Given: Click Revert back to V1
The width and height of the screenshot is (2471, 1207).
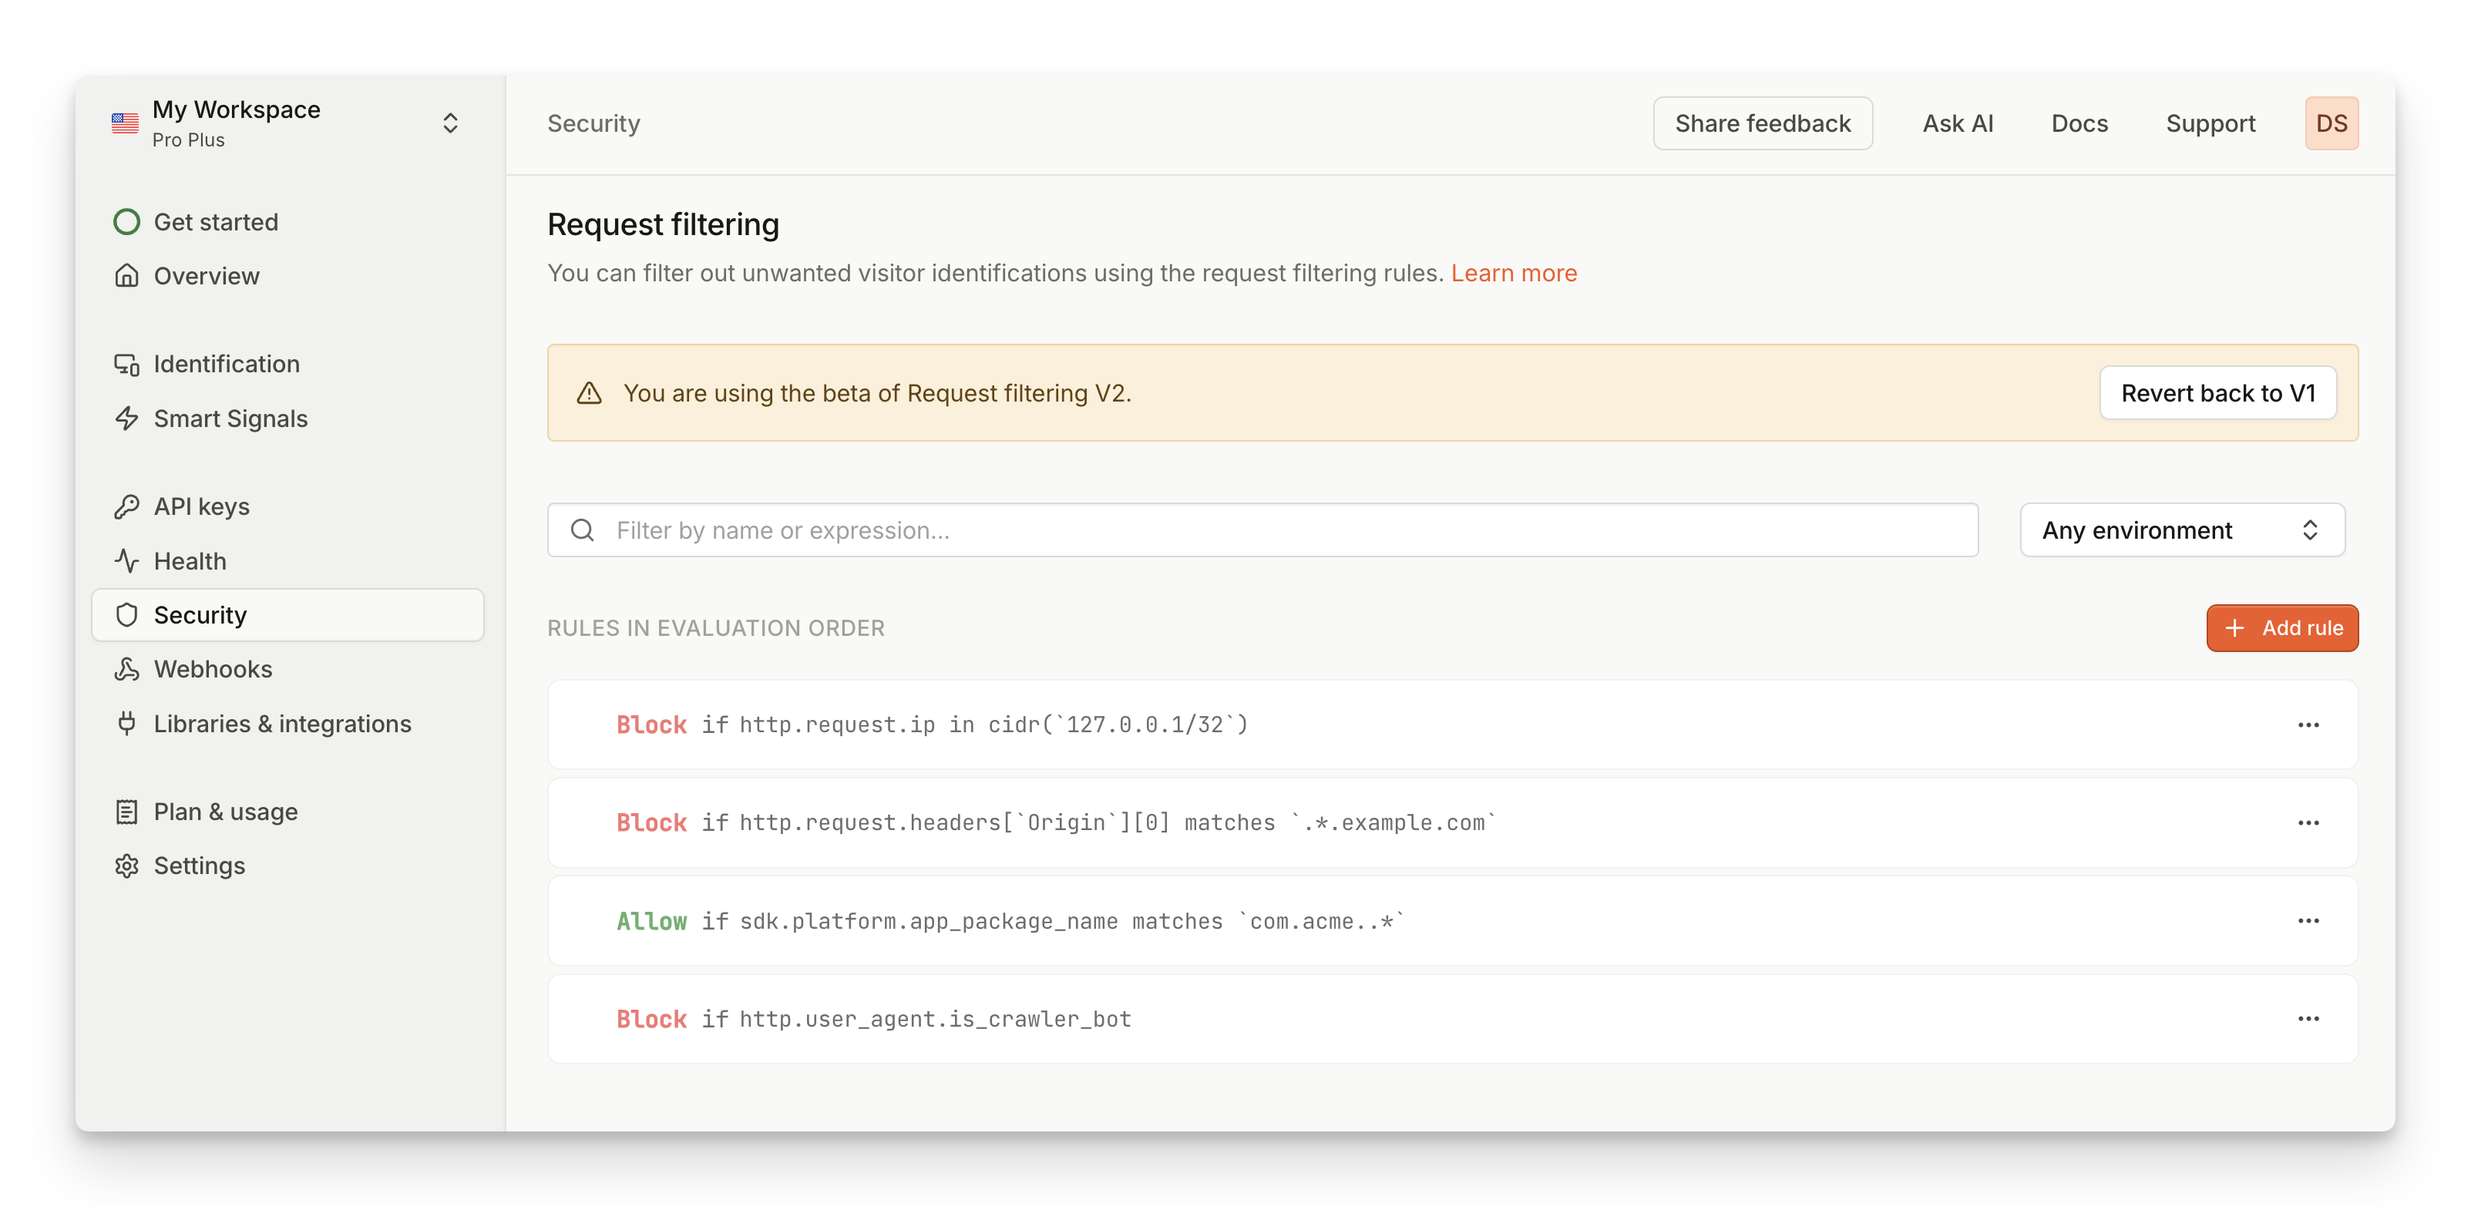Looking at the screenshot, I should 2217,393.
